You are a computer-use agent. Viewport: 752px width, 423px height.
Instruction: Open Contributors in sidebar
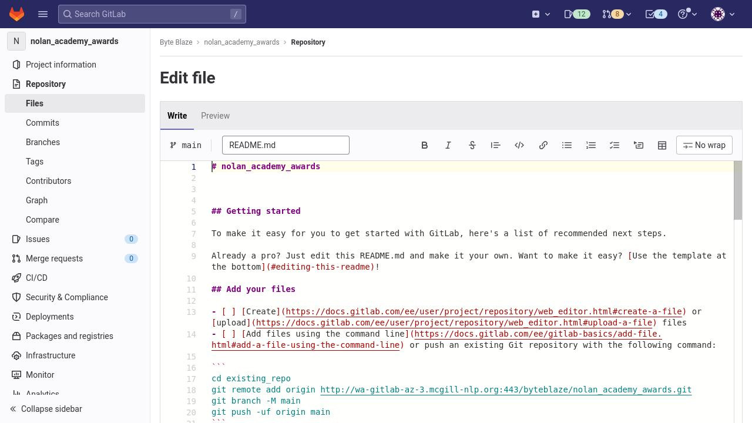coord(75,181)
